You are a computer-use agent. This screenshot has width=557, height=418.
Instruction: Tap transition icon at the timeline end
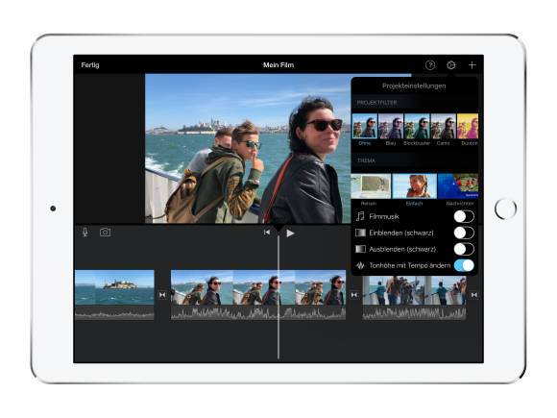473,295
